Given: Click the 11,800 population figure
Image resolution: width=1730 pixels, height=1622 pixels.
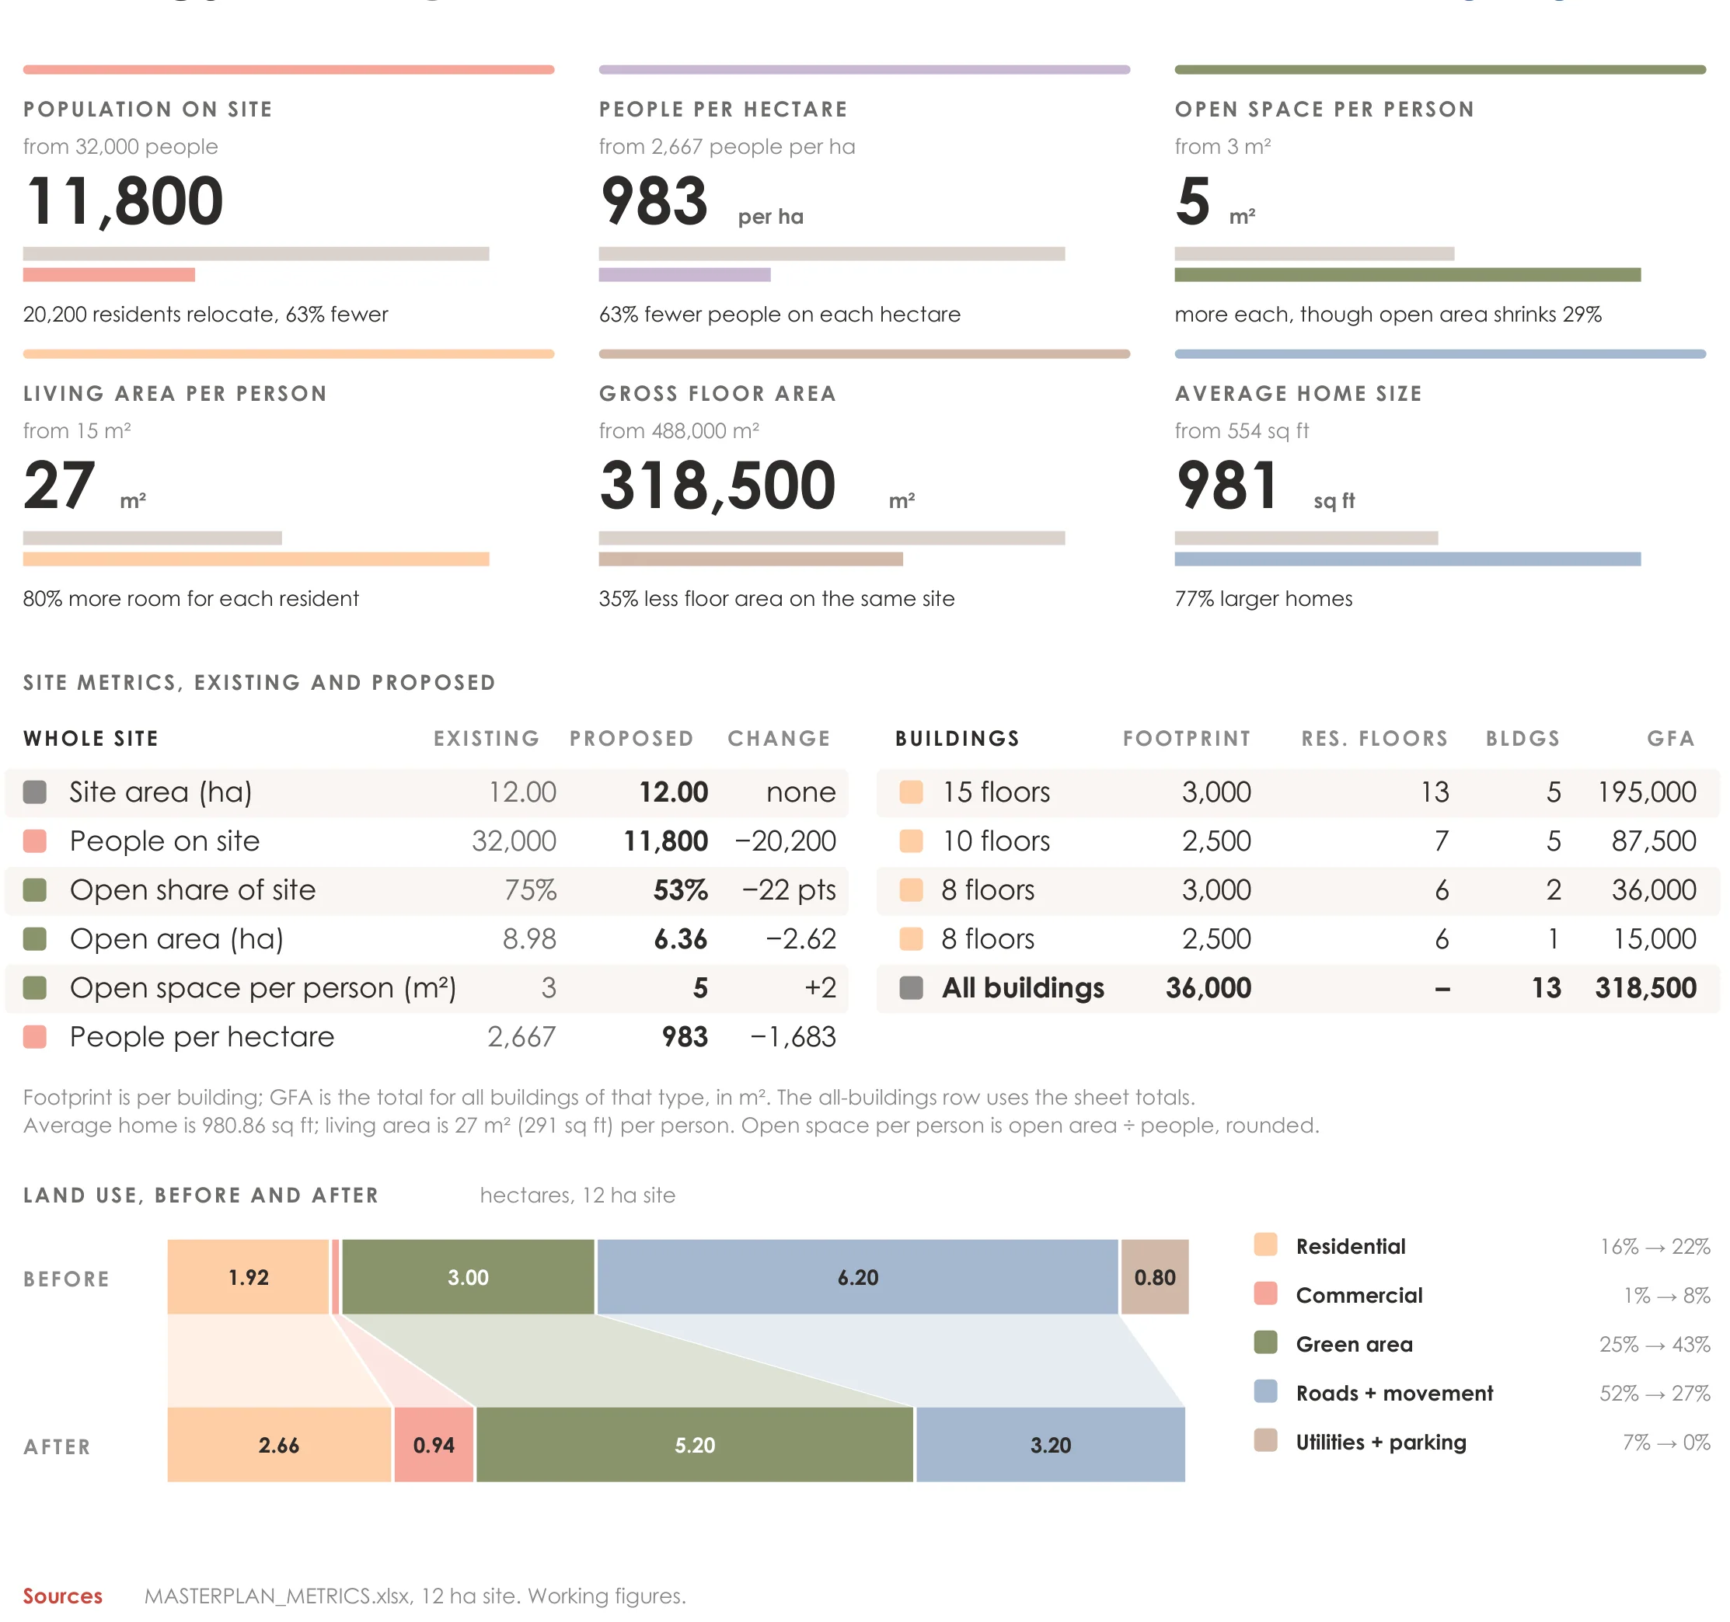Looking at the screenshot, I should pos(124,201).
